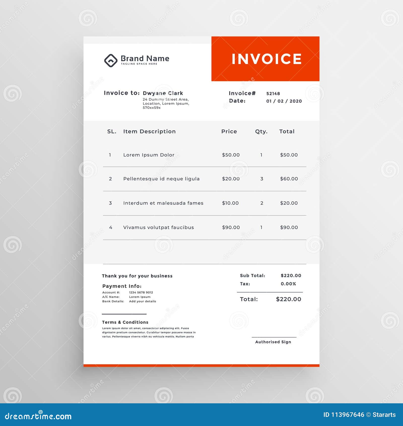Image resolution: width=403 pixels, height=426 pixels.
Task: Click the Dwyane Clark recipient name
Action: tap(163, 93)
